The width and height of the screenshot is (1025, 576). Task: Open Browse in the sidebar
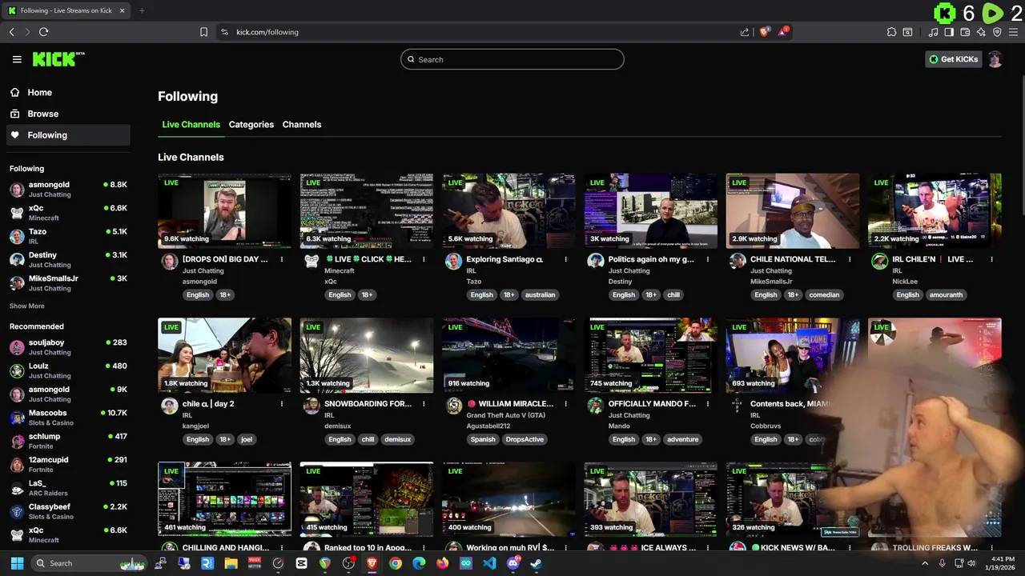[x=68, y=114]
